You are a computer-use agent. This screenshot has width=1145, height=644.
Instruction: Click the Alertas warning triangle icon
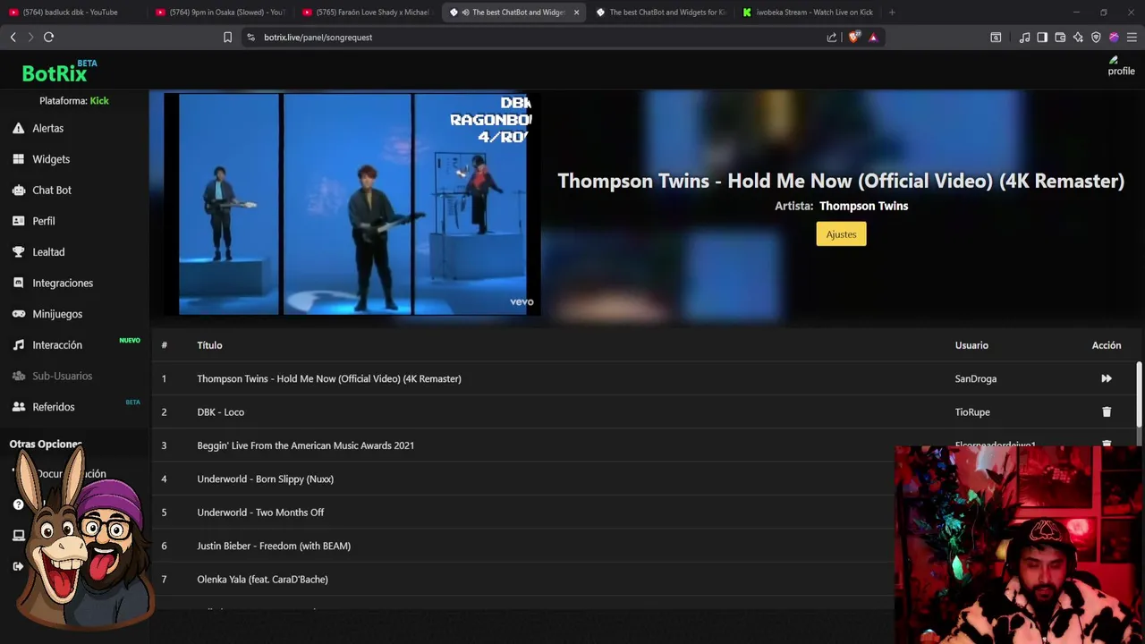18,128
